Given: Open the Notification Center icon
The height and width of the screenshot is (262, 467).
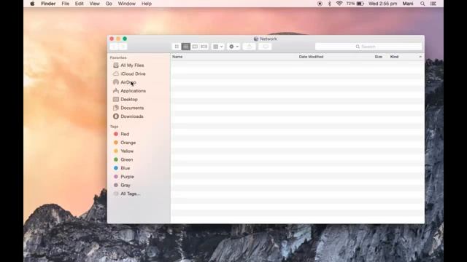Looking at the screenshot, I should (x=433, y=4).
